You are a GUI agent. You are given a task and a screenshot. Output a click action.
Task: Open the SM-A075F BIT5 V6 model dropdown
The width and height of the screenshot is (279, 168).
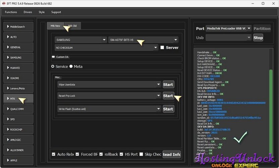tap(143, 40)
